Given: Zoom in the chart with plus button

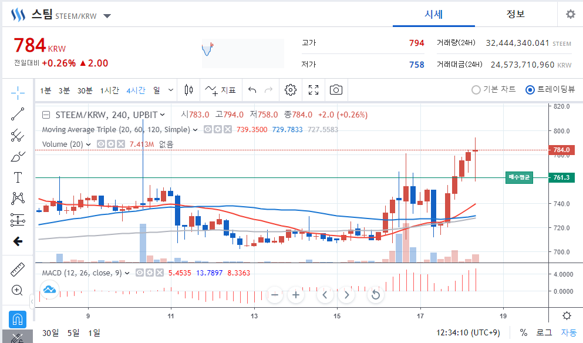Looking at the screenshot, I should (x=296, y=295).
